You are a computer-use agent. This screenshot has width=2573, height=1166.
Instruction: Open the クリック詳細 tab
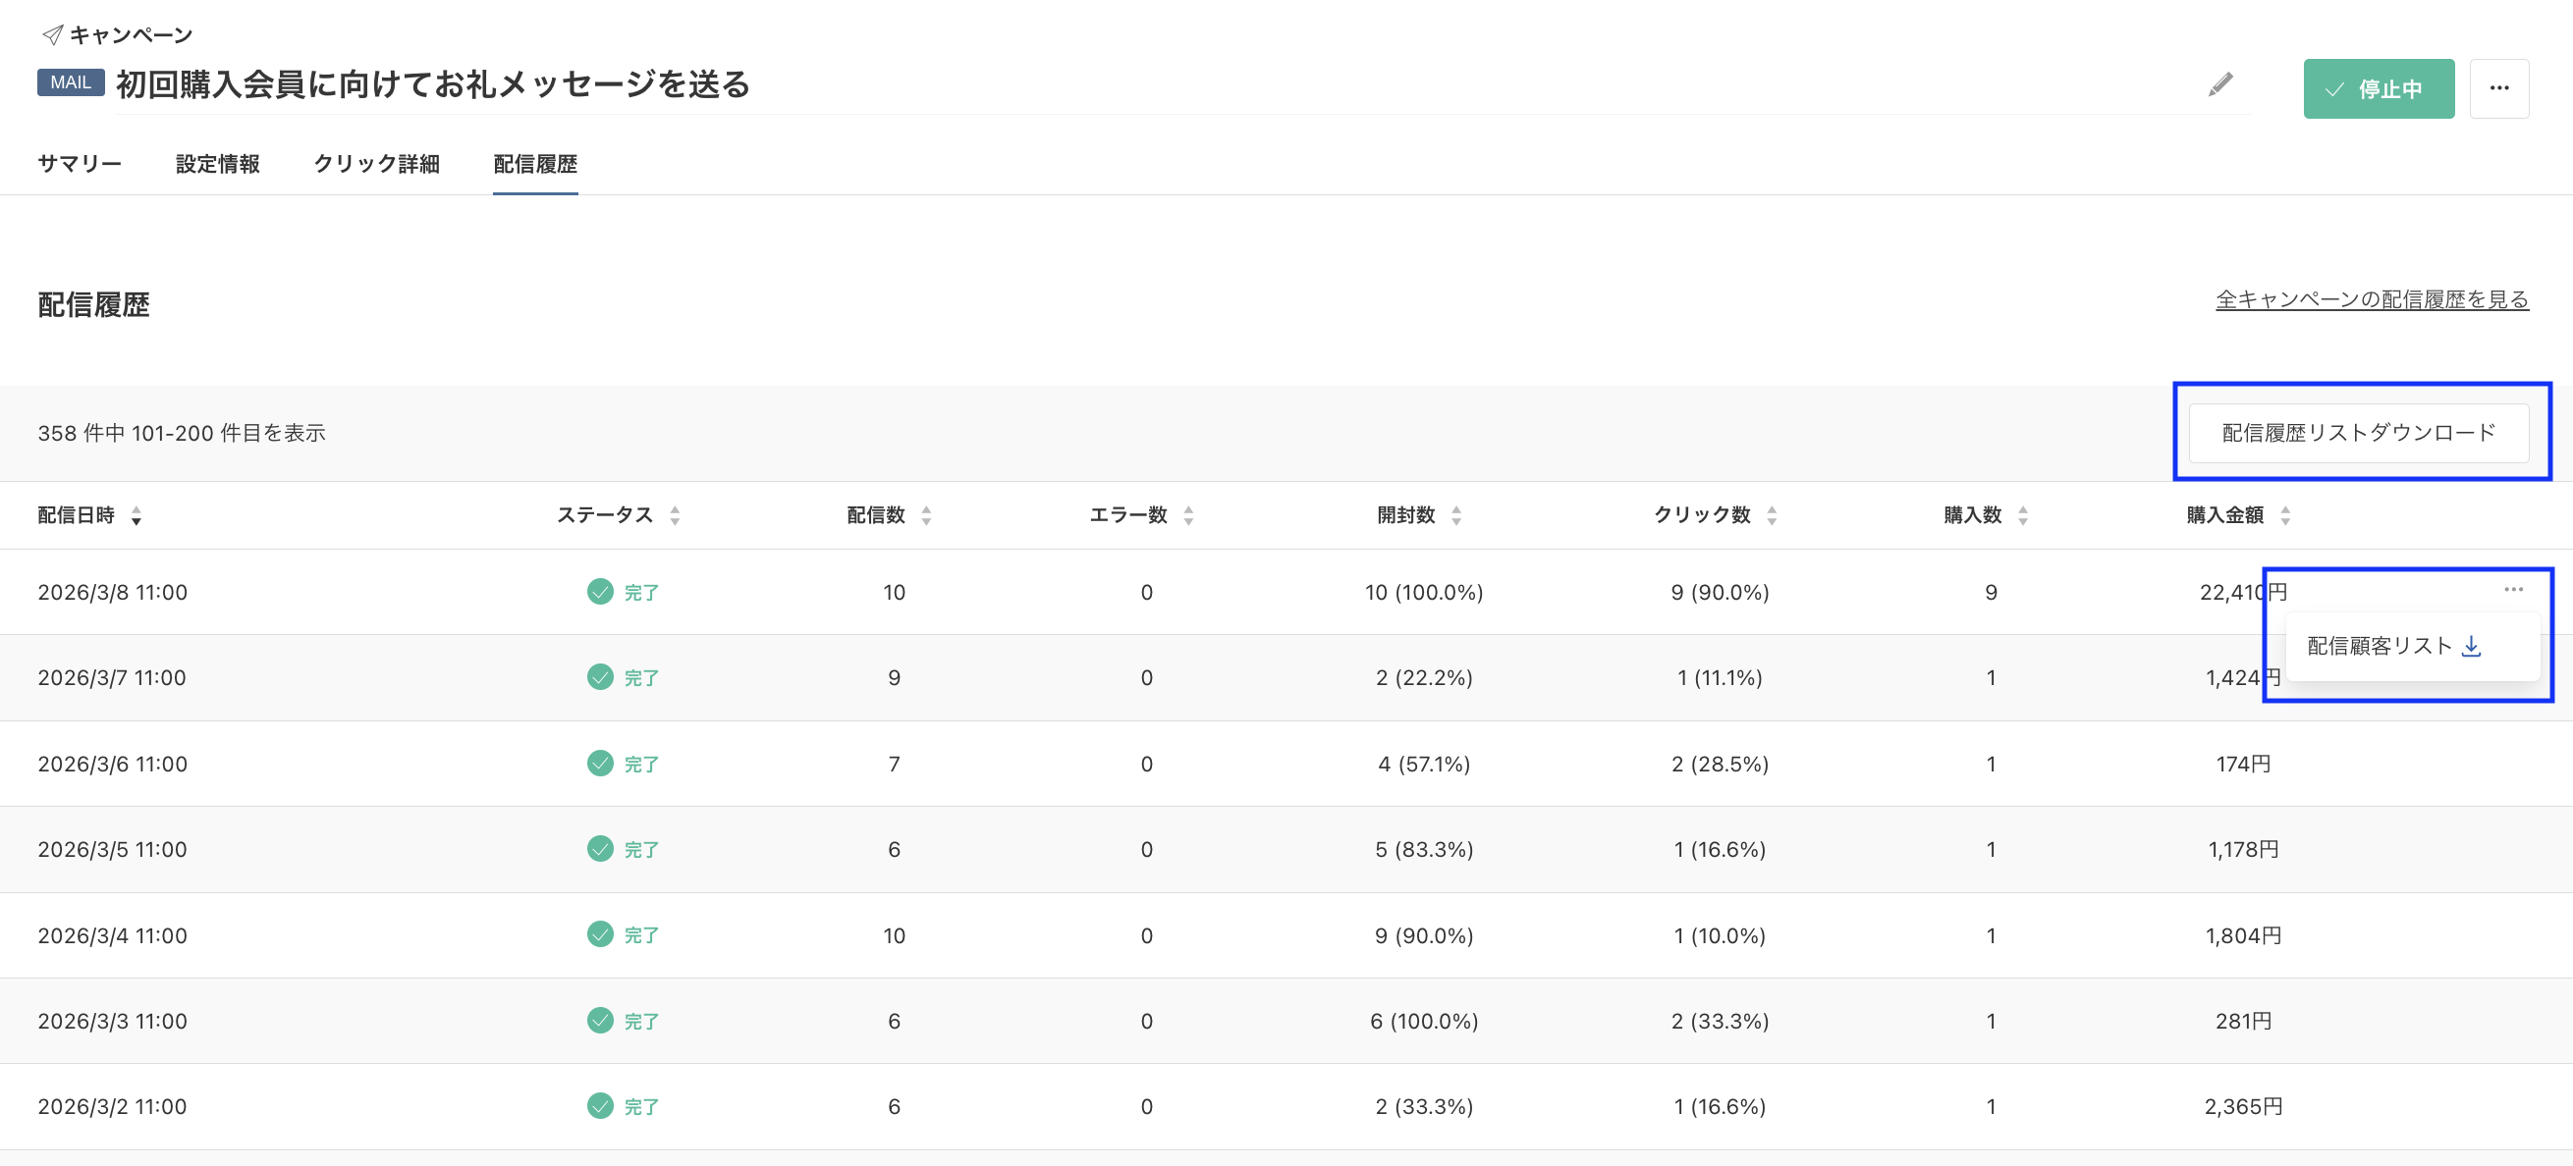click(x=376, y=164)
